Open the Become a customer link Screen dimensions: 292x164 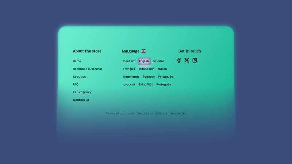pos(88,69)
